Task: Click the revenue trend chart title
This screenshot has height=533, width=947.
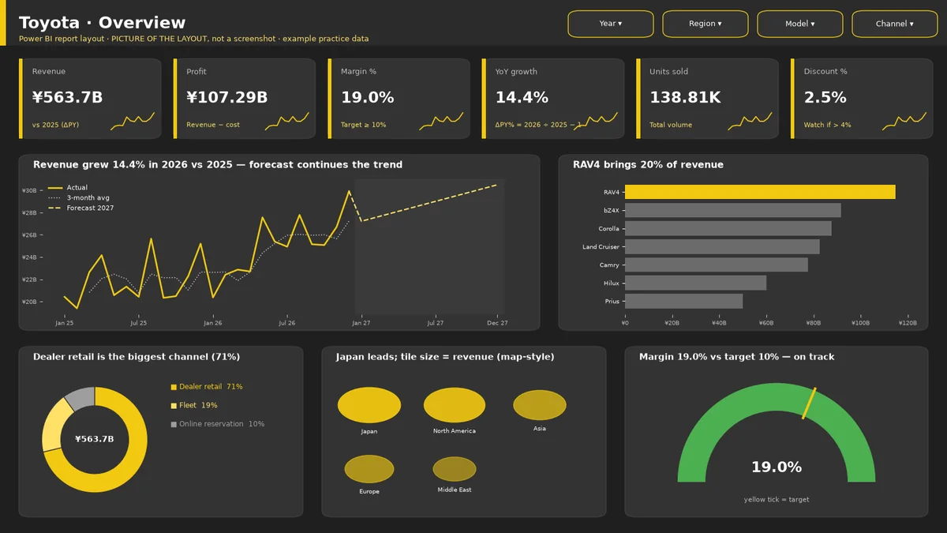Action: click(218, 165)
